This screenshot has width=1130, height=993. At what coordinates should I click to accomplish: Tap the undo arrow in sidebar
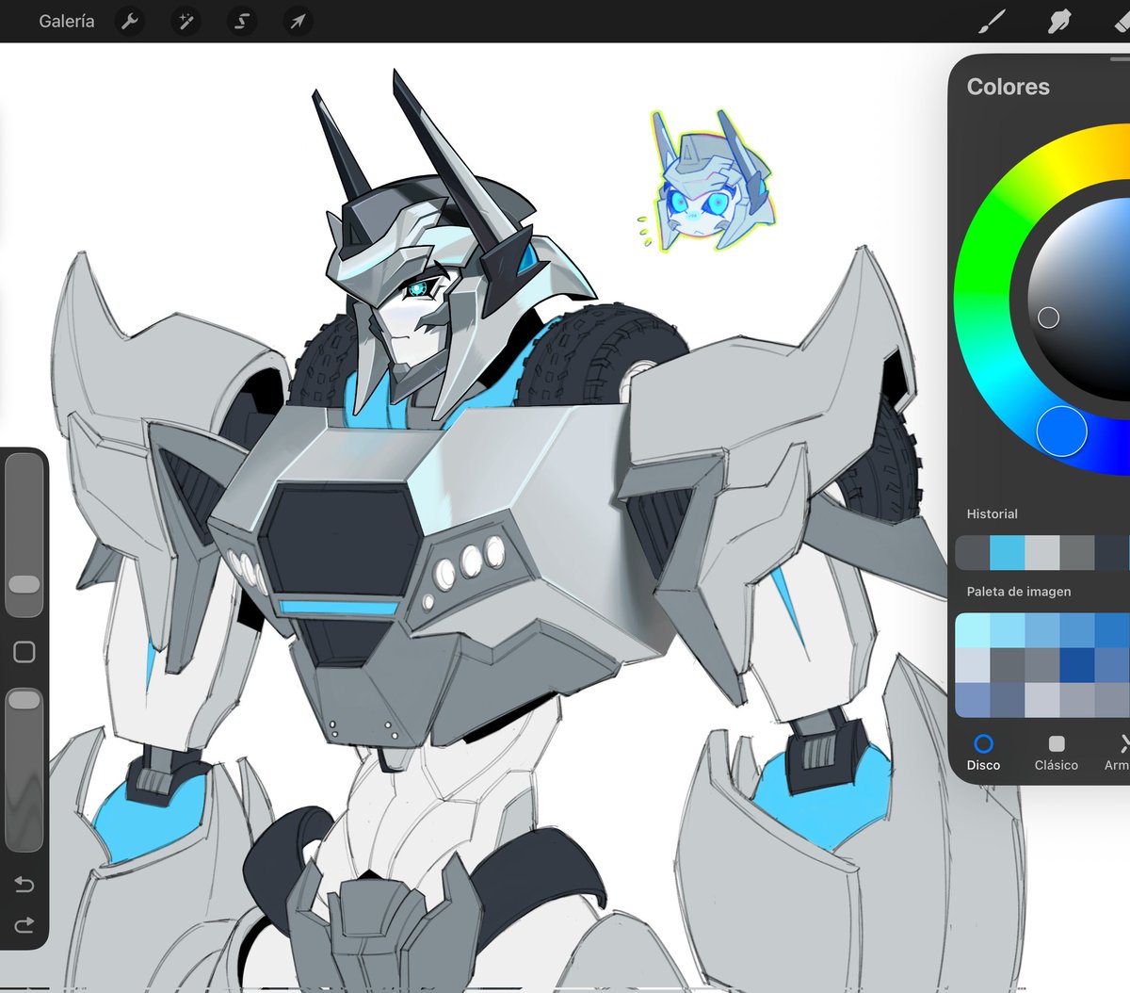click(24, 885)
